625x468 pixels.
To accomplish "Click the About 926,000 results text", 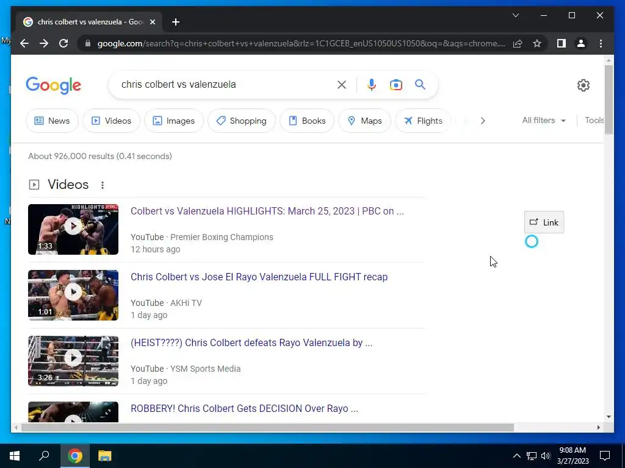I will click(100, 156).
